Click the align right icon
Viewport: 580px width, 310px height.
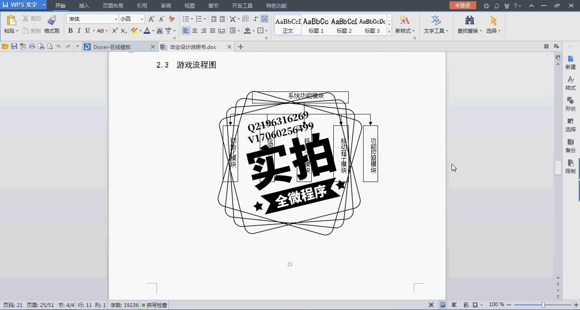point(204,31)
